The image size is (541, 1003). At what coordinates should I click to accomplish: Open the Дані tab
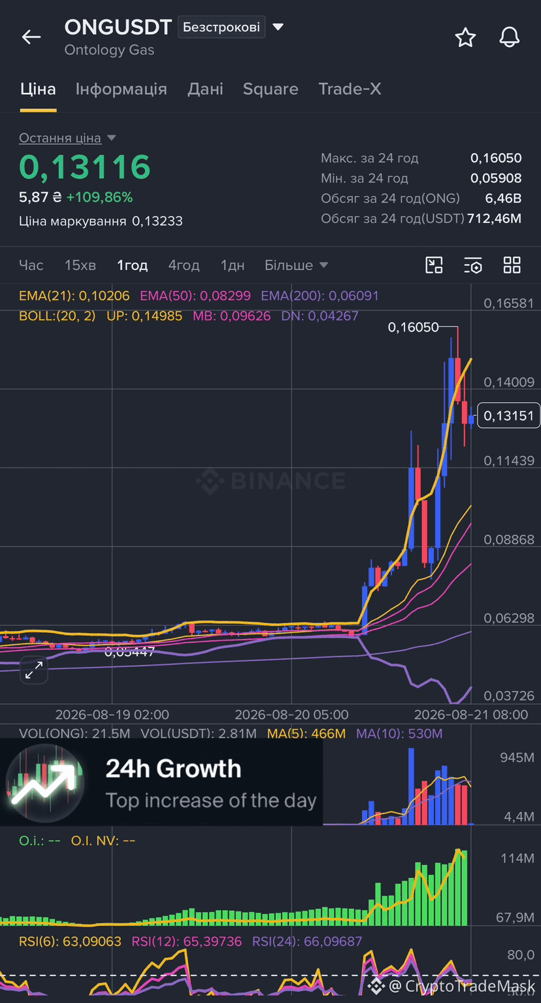tap(205, 89)
